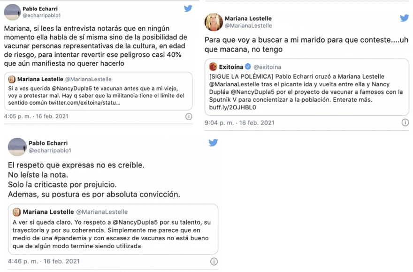The image size is (413, 272).
Task: Open the info icon on the 9:04 p. m. tweet
Action: (405, 122)
